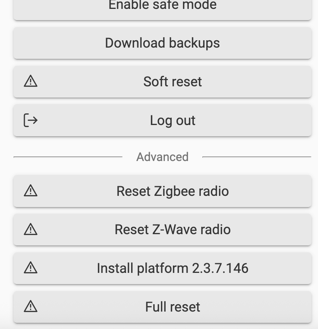Click the warning icon beside Reset Zigbee radio

[x=31, y=191]
